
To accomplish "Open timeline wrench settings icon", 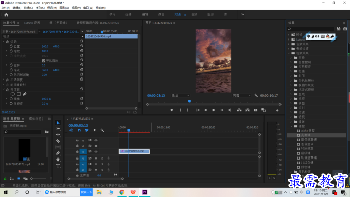I will pos(102,130).
